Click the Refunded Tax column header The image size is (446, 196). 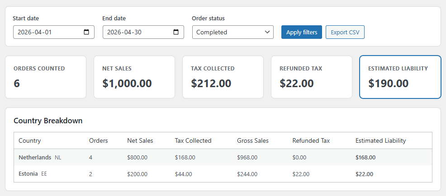(x=311, y=140)
